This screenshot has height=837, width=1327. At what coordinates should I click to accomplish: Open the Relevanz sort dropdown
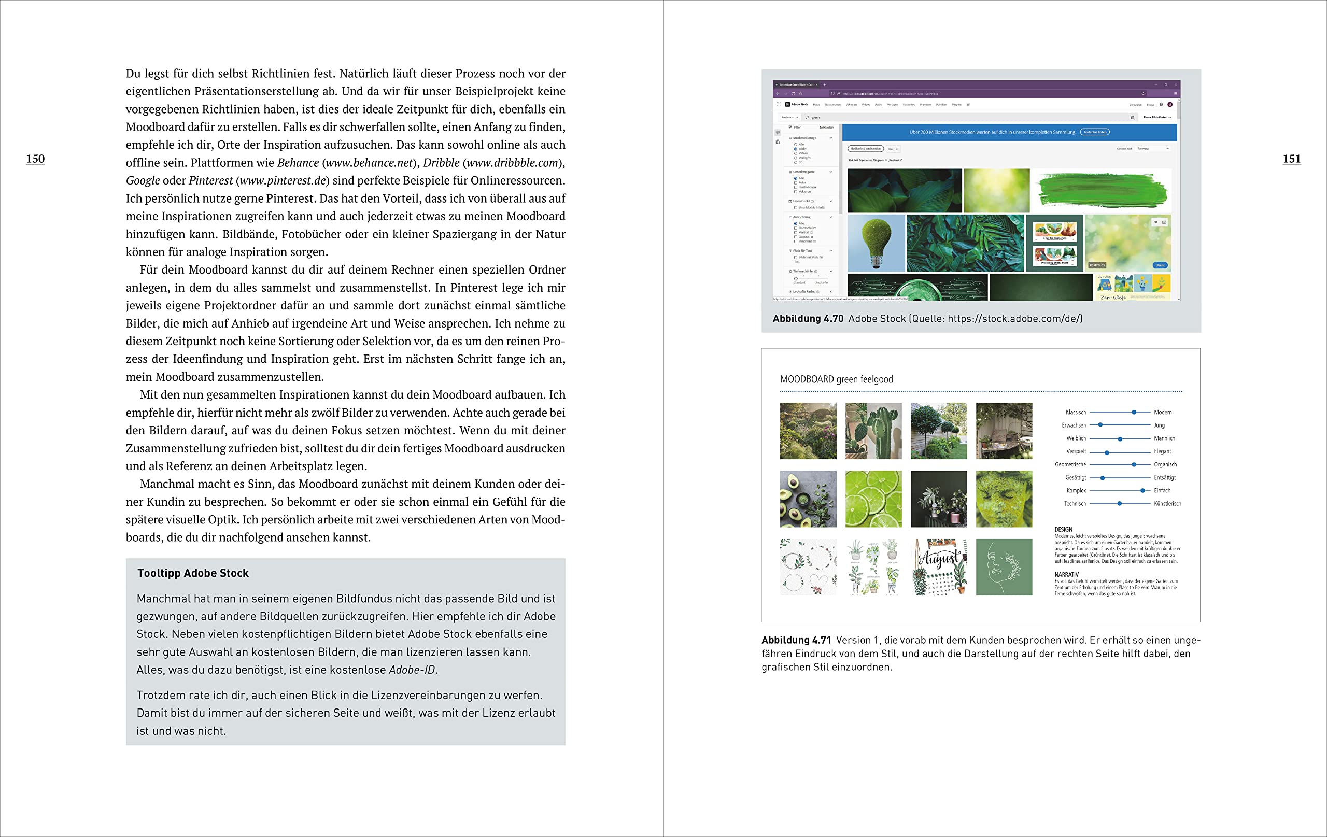(1152, 149)
